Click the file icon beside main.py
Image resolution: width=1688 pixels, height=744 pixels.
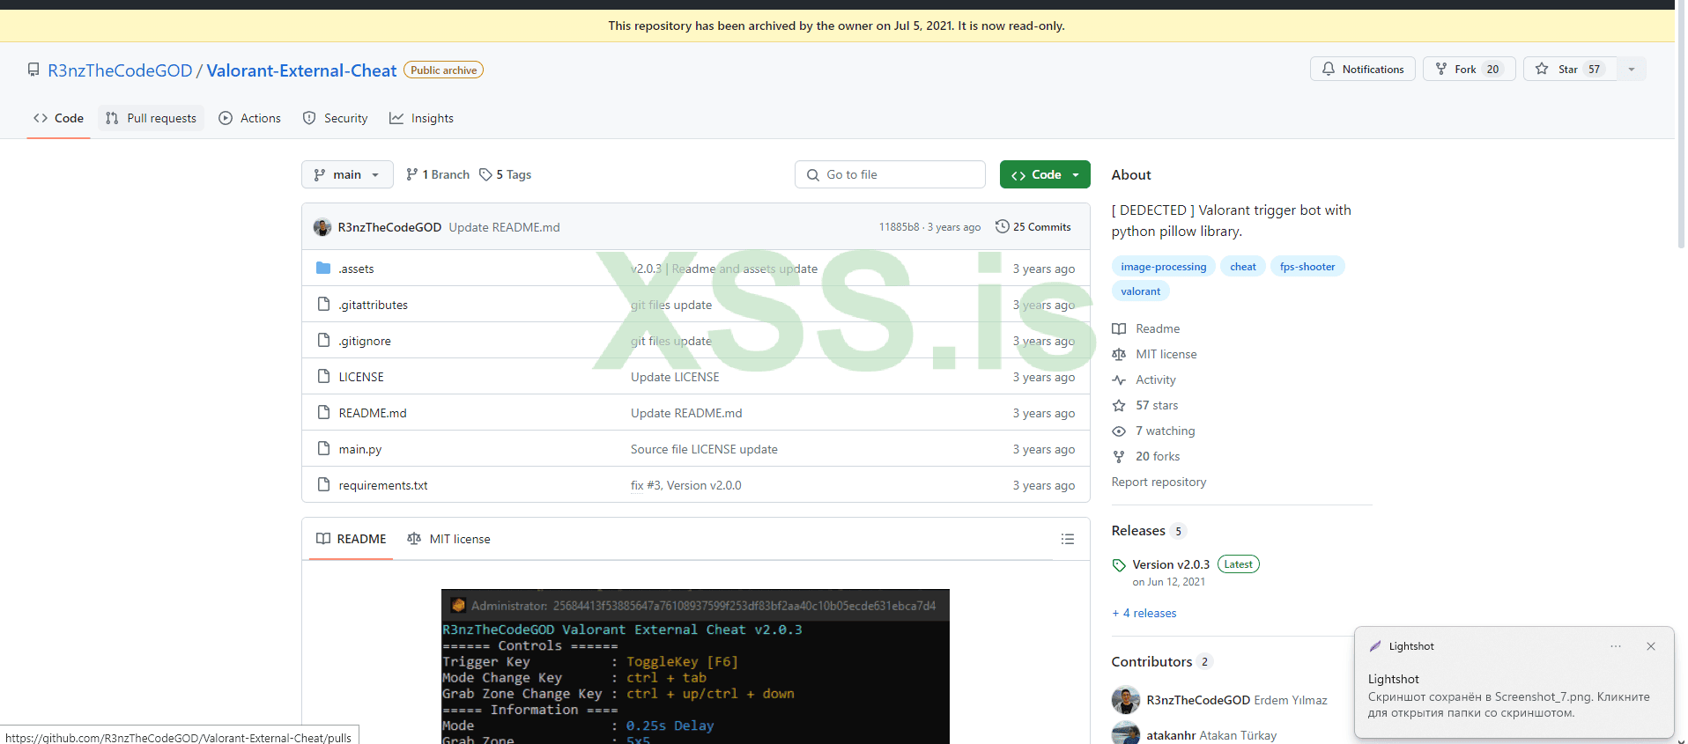point(323,448)
